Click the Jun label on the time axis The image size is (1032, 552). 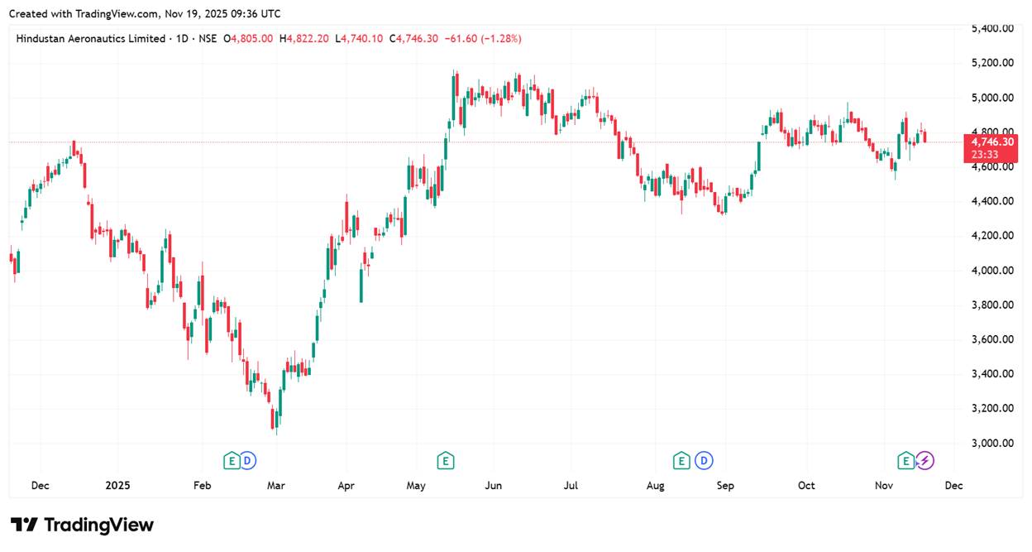(494, 486)
